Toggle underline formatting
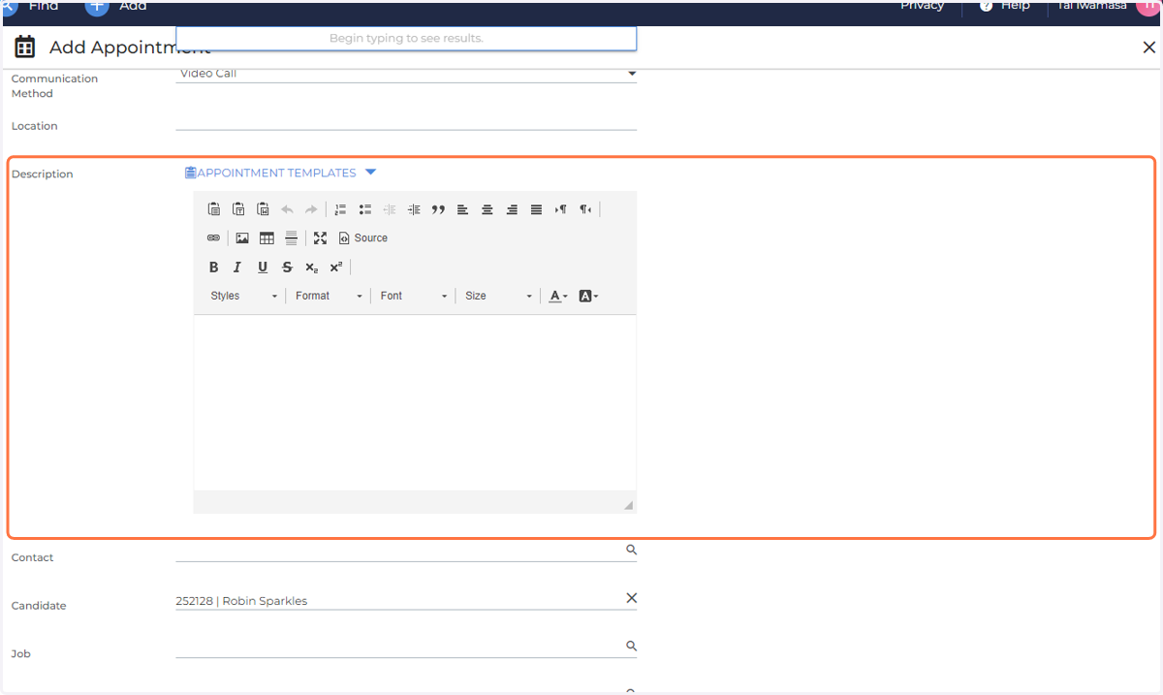 (263, 268)
